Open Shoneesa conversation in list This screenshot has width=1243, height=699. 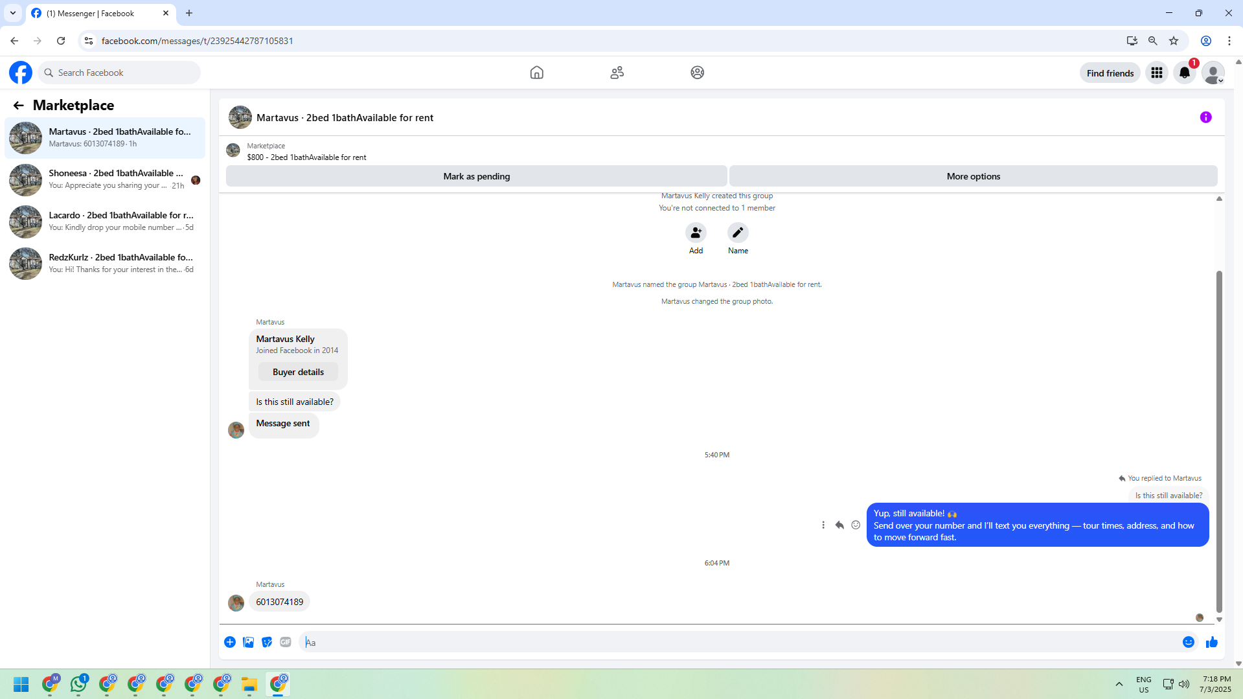[x=105, y=179]
